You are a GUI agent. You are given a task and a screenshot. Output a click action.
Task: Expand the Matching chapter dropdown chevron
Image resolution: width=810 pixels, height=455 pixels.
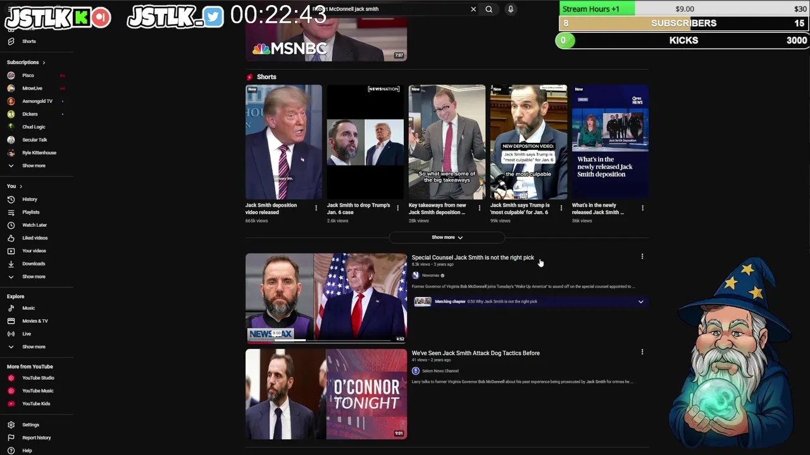click(x=640, y=301)
